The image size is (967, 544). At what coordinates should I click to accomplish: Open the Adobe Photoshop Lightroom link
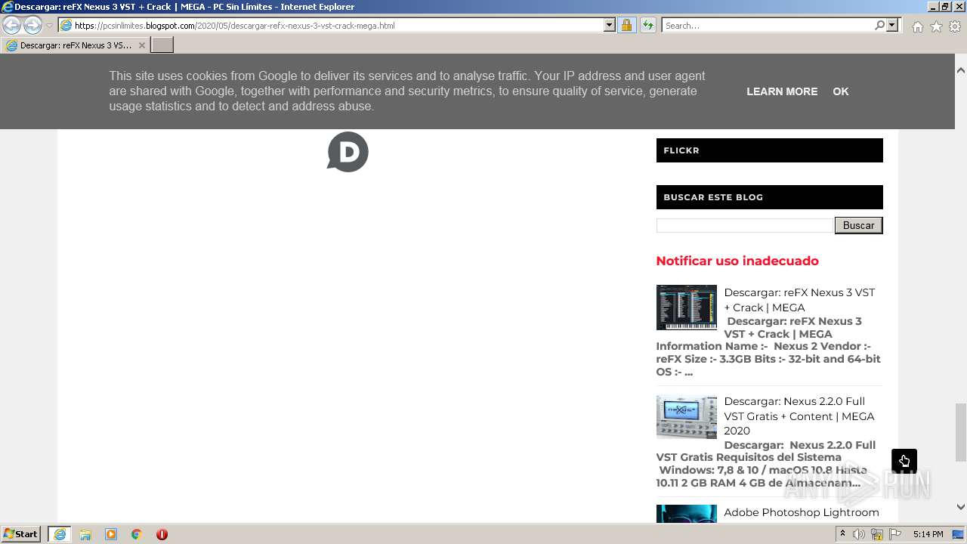(x=802, y=512)
